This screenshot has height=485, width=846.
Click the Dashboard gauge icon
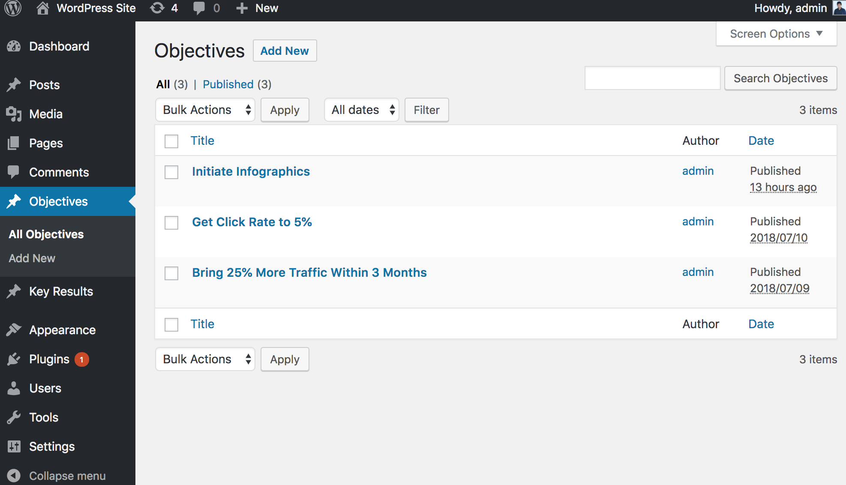[x=14, y=46]
